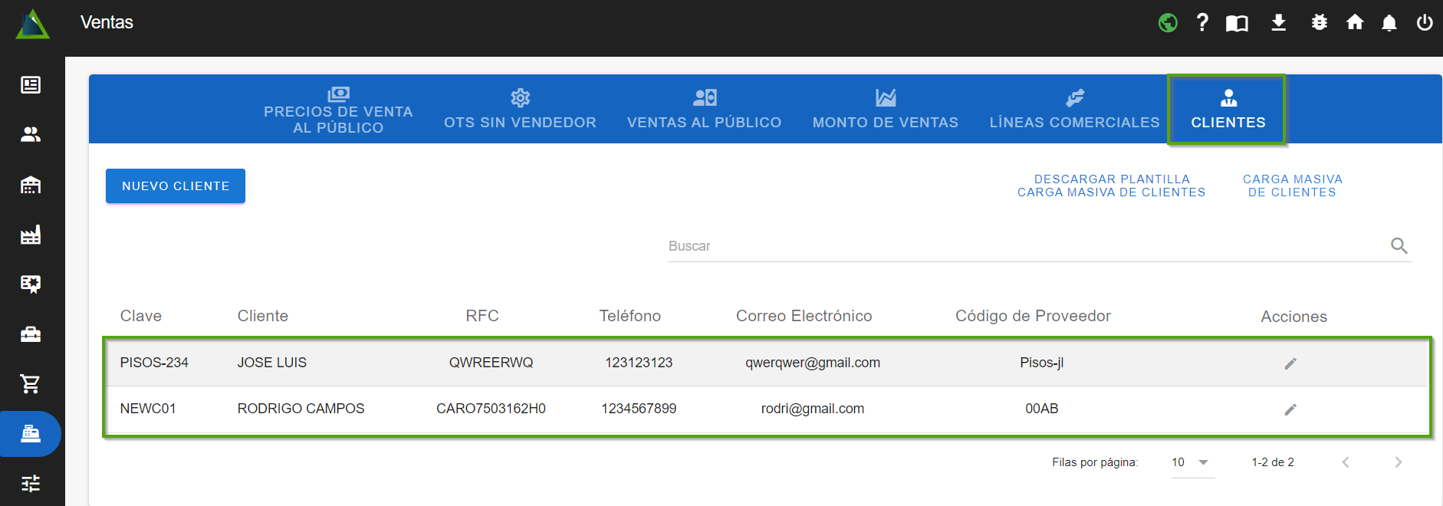Edit the JOSE LUIS client row
This screenshot has width=1443, height=506.
pos(1290,363)
